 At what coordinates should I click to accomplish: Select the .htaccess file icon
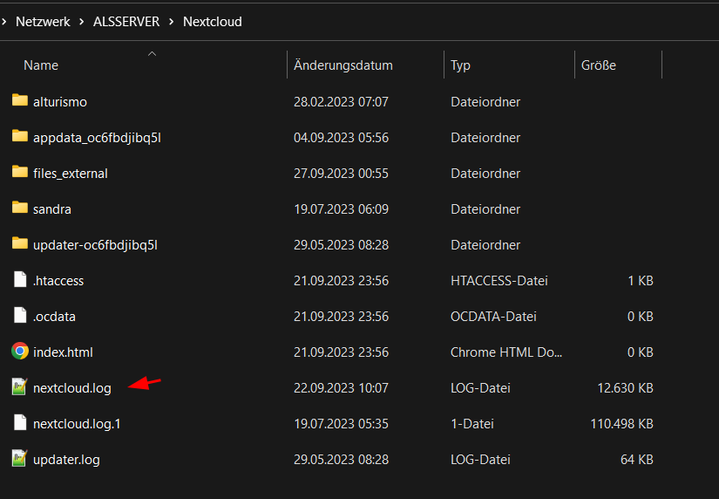pos(20,279)
